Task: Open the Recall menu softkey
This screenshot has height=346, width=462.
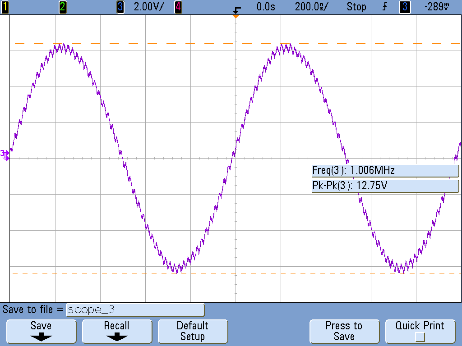Action: tap(117, 331)
